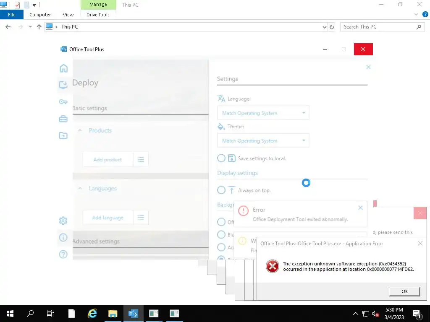Image resolution: width=430 pixels, height=322 pixels.
Task: Open Task View on the taskbar
Action: [x=50, y=314]
